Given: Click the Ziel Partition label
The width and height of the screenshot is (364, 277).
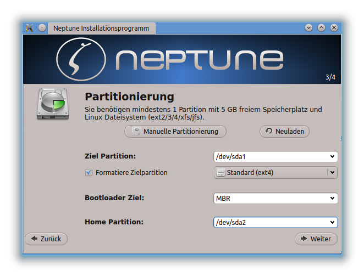Looking at the screenshot, I should (111, 156).
